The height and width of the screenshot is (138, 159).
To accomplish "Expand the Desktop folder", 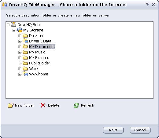I will [20, 36].
